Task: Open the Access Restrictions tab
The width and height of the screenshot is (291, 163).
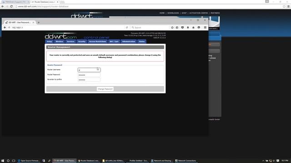Action: click(98, 42)
